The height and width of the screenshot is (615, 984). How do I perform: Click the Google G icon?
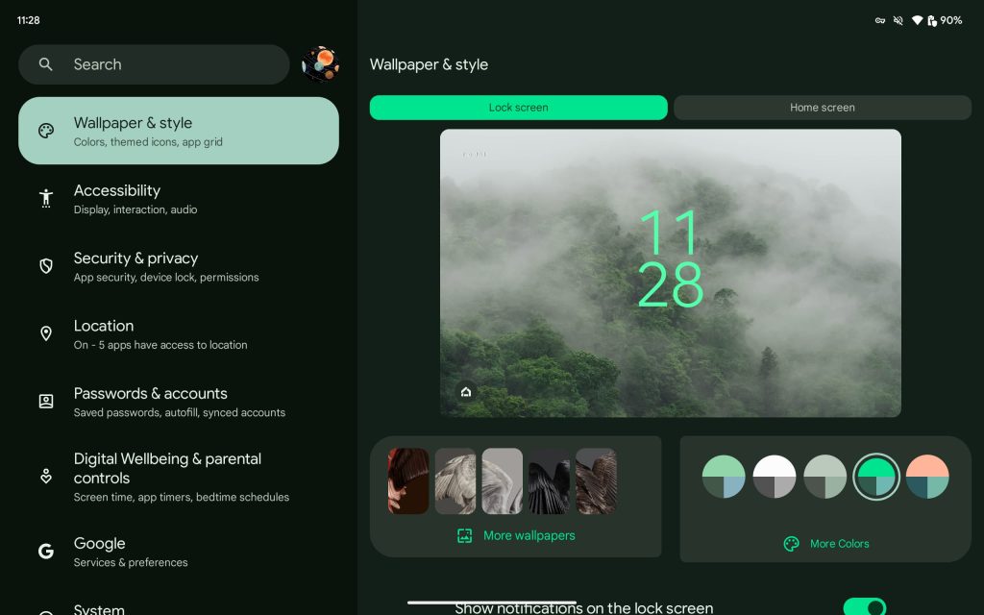click(x=46, y=552)
